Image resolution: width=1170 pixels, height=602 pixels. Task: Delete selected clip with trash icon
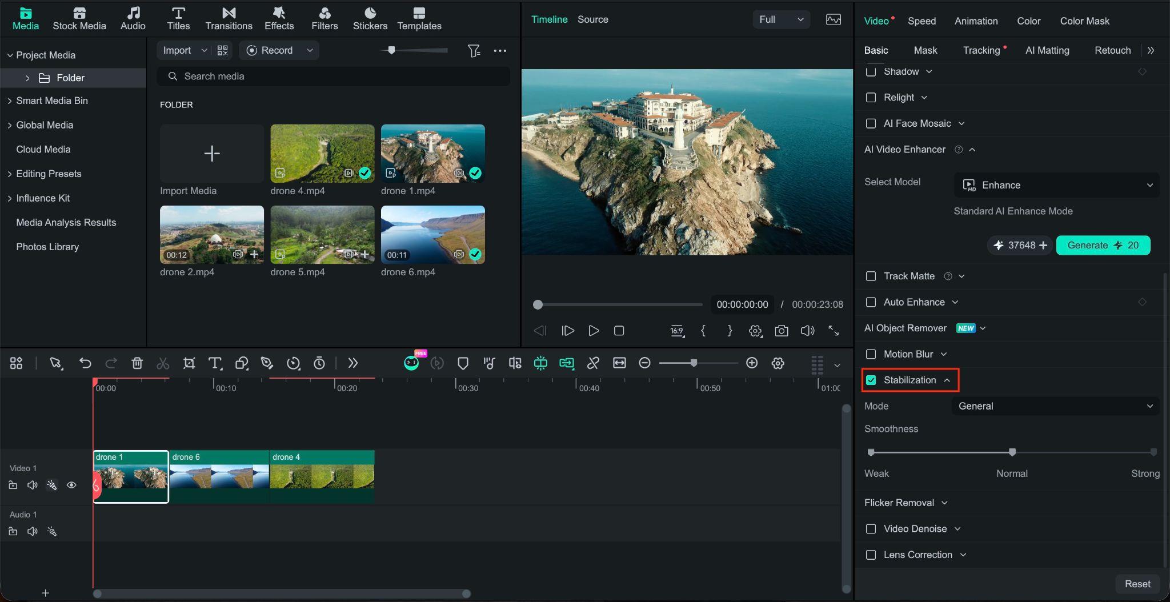[x=137, y=363]
